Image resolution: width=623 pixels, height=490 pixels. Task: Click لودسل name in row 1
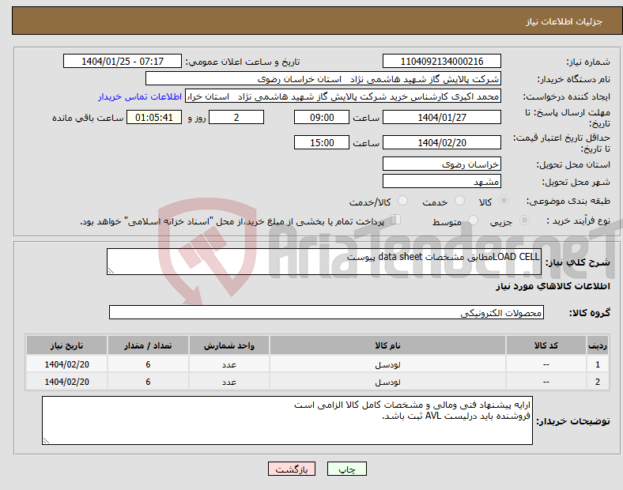point(387,364)
